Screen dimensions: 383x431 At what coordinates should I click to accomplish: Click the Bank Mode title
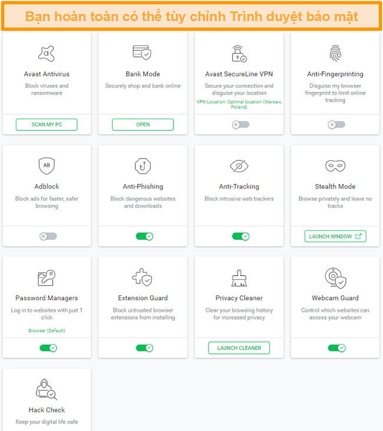(x=143, y=74)
